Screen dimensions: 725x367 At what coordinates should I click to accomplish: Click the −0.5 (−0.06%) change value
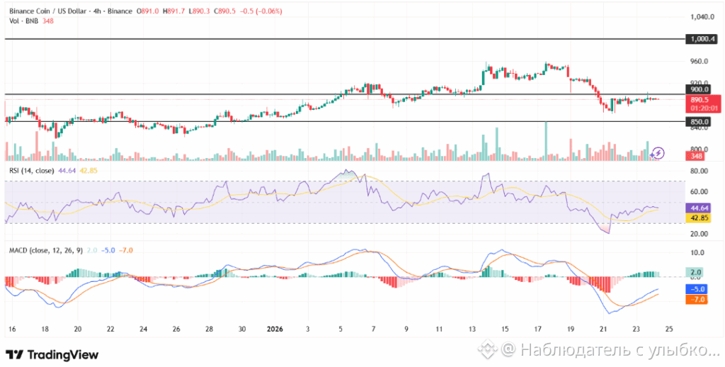260,11
